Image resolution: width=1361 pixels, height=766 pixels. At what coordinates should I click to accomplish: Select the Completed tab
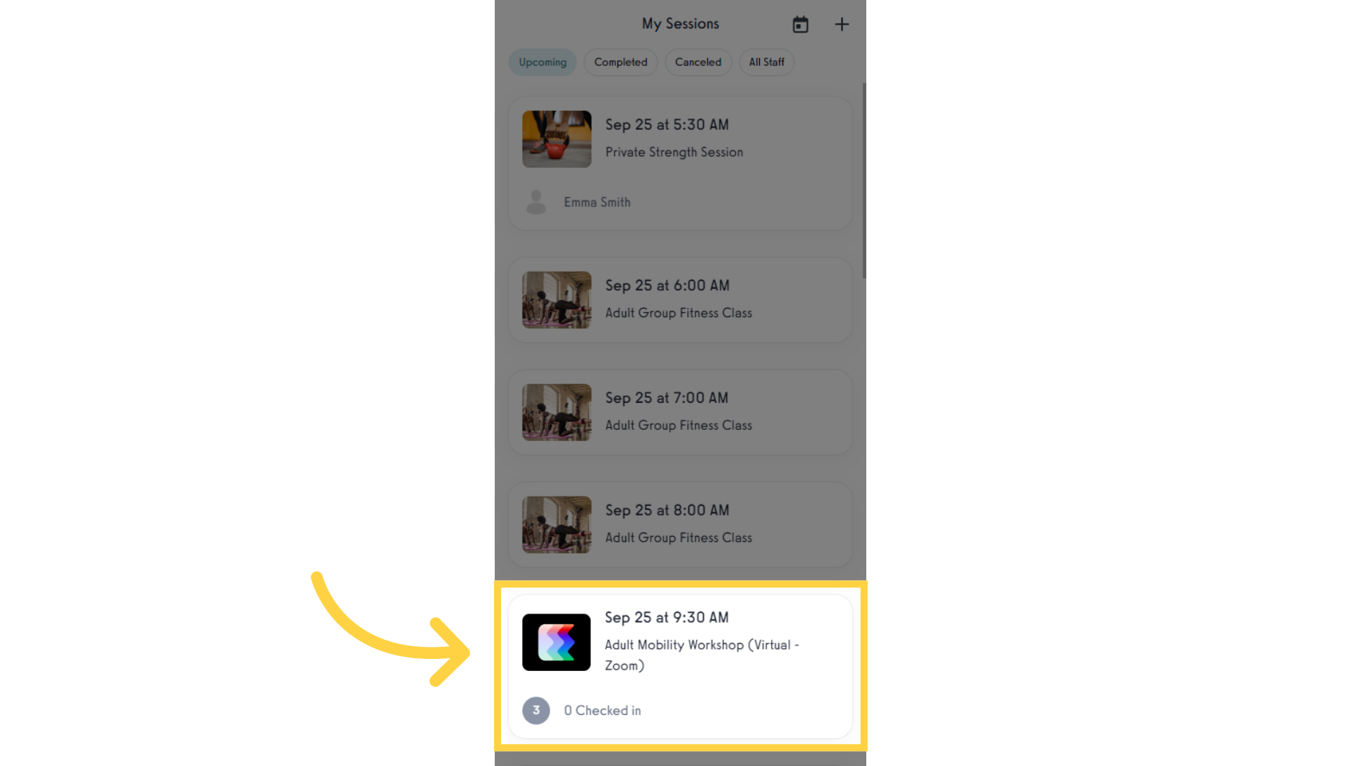(620, 62)
